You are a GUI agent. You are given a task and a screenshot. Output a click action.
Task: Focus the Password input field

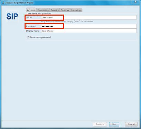point(89,26)
